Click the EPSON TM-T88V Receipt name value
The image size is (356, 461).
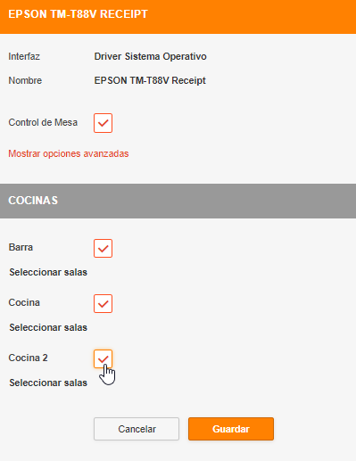(150, 80)
